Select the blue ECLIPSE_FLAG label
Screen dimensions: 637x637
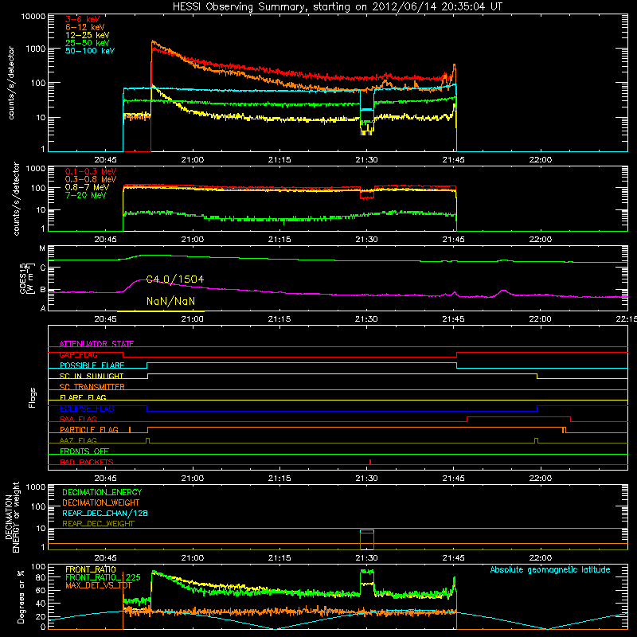pyautogui.click(x=87, y=408)
